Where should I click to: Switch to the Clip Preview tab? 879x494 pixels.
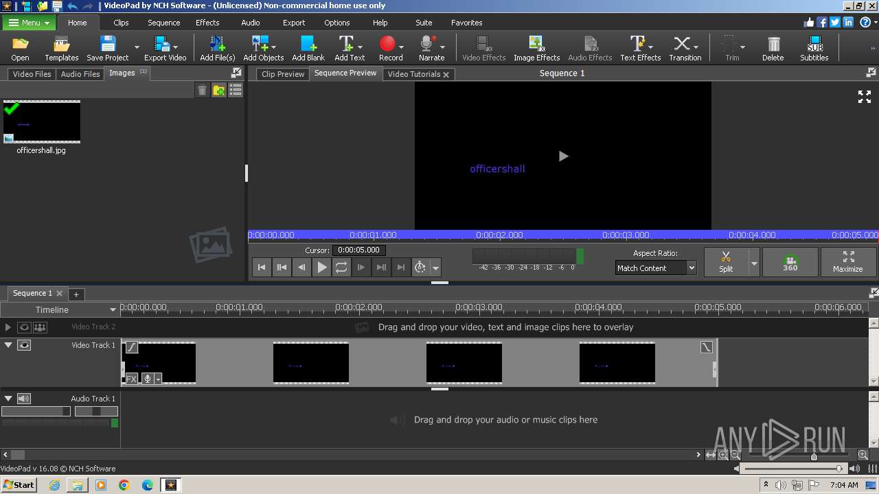tap(283, 74)
